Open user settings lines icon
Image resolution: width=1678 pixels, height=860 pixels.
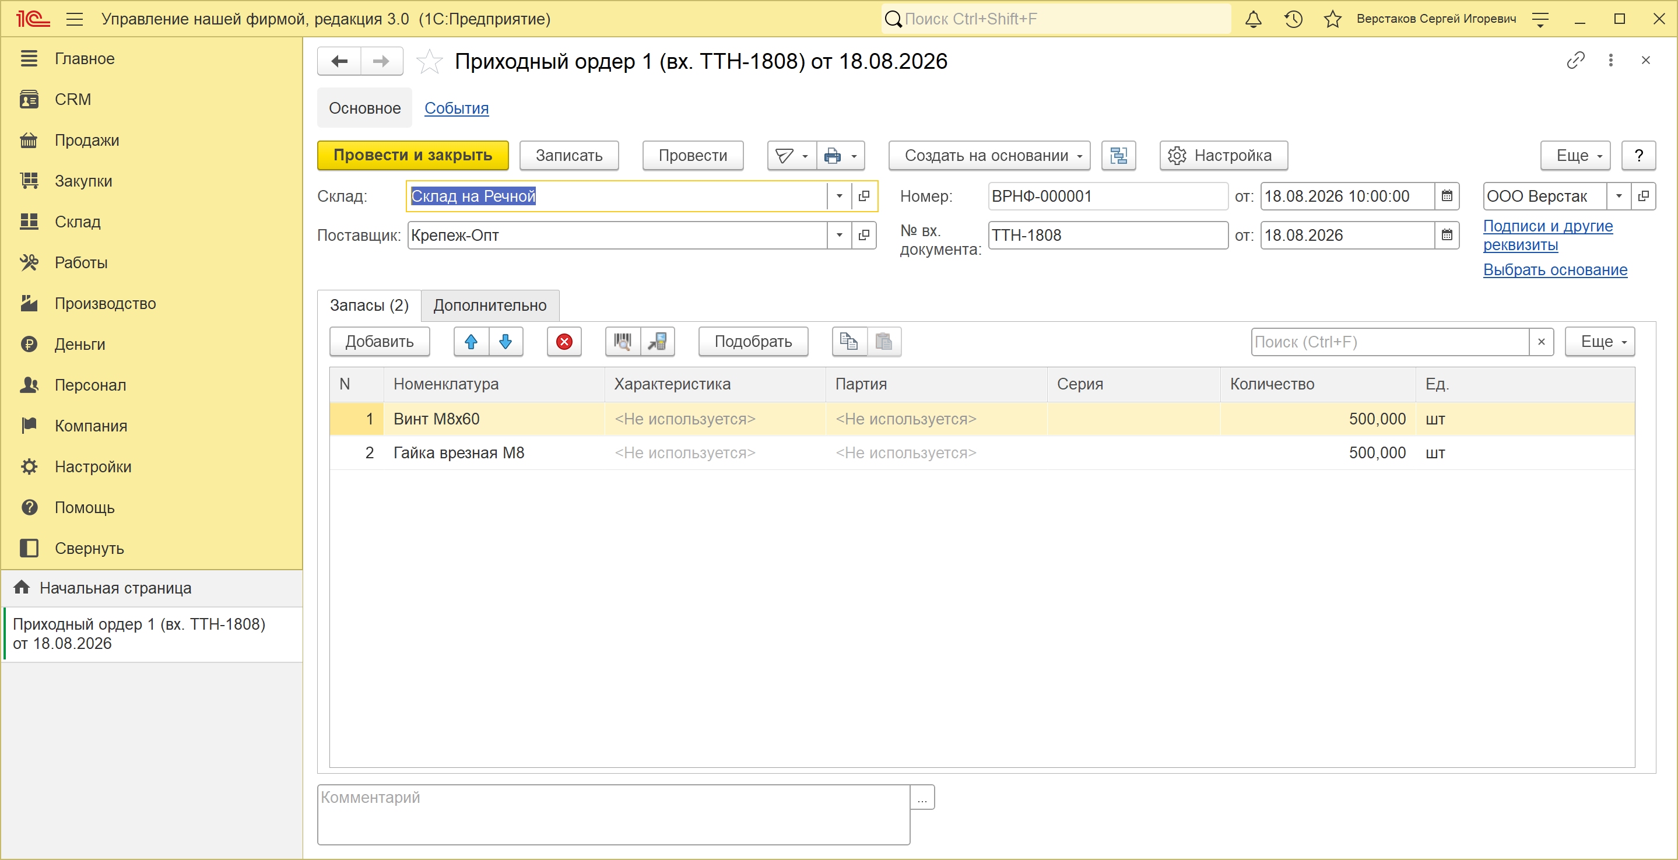[1540, 20]
